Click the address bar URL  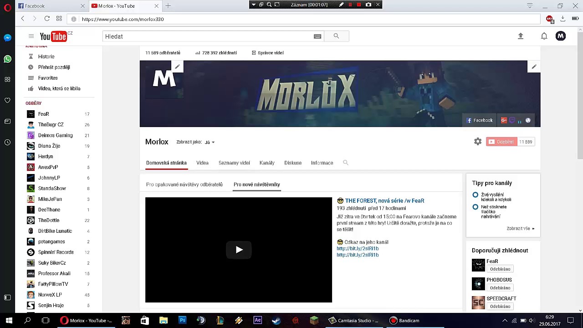[x=123, y=19]
